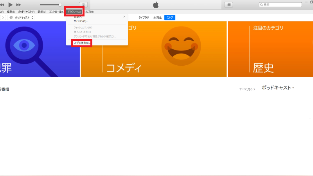
Task: Switch to the ライブラリ tab
Action: tap(144, 18)
